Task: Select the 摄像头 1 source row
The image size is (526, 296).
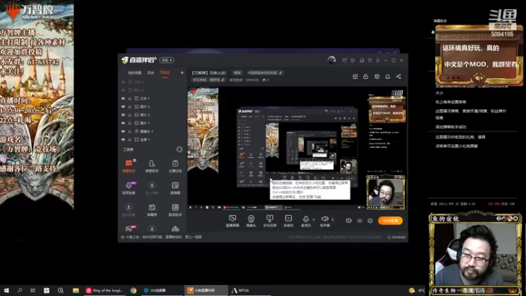Action: [x=152, y=131]
